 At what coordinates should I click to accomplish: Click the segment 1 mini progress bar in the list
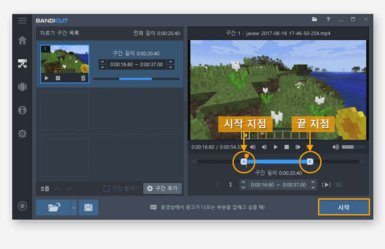coord(136,79)
